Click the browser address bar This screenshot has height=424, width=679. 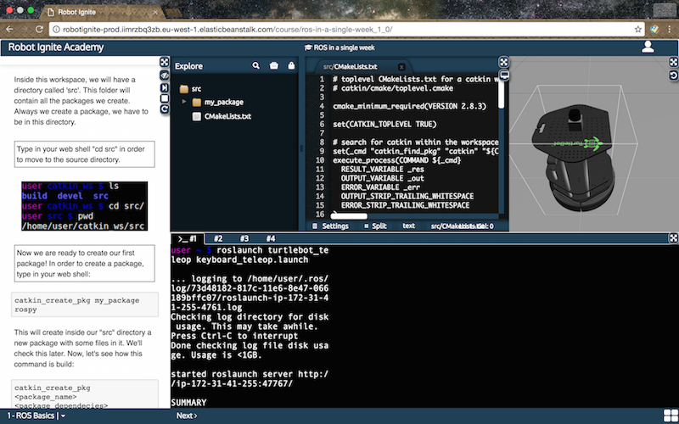tap(346, 30)
